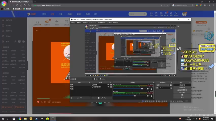This screenshot has width=216, height=121.
Task: Open S11 tab on Douyu navigation
Action: [96, 14]
